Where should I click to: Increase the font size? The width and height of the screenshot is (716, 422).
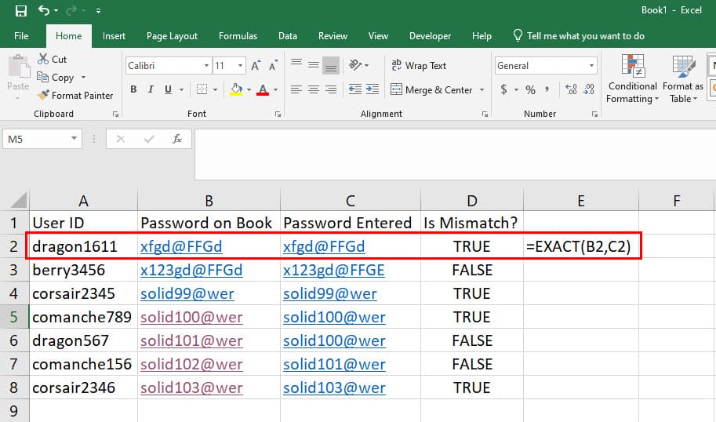click(256, 66)
